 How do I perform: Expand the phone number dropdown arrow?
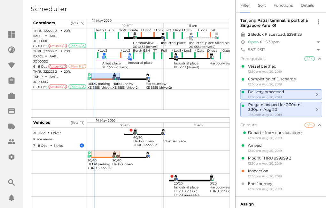coord(318,50)
